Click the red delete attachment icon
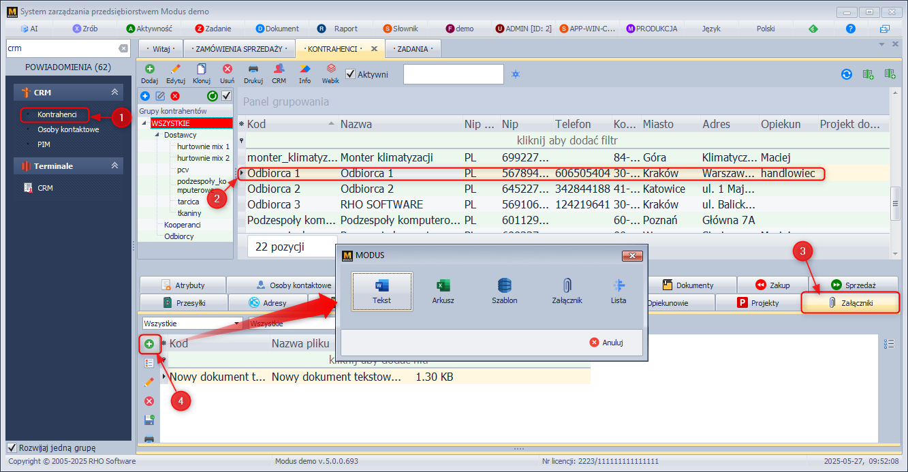Viewport: 908px width, 472px height. (148, 401)
